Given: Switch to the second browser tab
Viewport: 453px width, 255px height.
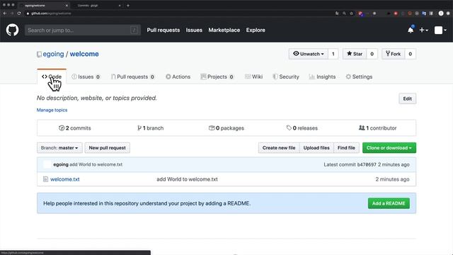Looking at the screenshot, I should (x=97, y=6).
